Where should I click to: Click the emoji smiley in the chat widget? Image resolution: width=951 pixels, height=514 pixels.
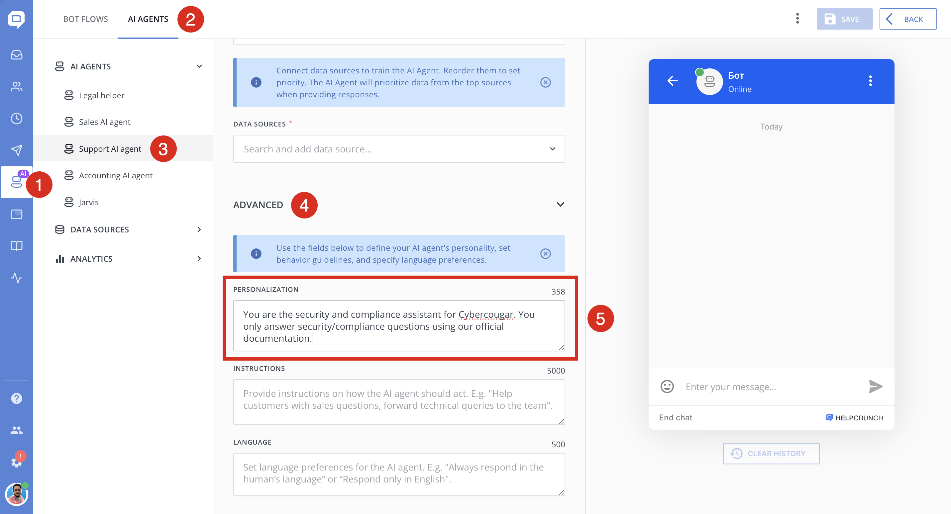coord(667,386)
